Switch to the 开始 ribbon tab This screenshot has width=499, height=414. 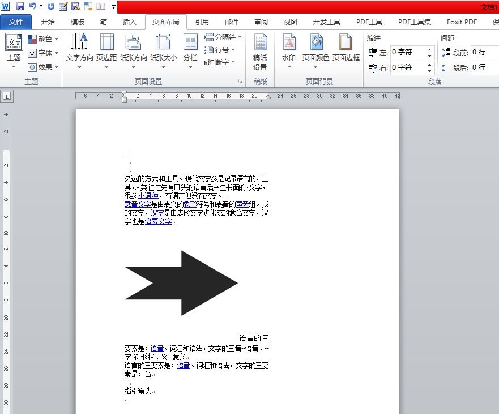pos(48,22)
